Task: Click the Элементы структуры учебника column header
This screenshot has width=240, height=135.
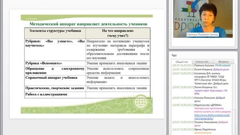Action: [x=55, y=33]
